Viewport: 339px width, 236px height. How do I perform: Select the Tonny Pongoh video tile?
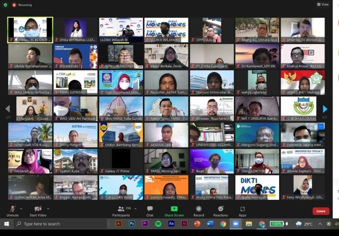point(76,135)
